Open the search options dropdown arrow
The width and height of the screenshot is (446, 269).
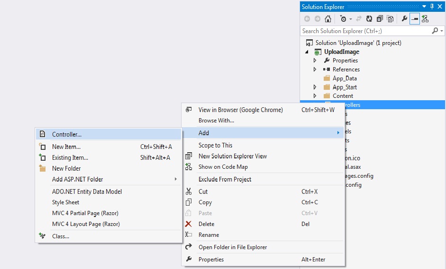coord(441,31)
